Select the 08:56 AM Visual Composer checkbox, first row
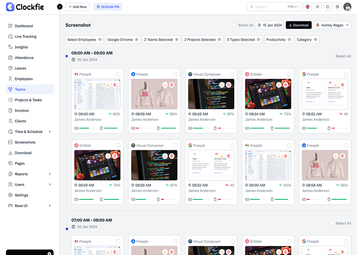This screenshot has width=357, height=255. (x=232, y=74)
